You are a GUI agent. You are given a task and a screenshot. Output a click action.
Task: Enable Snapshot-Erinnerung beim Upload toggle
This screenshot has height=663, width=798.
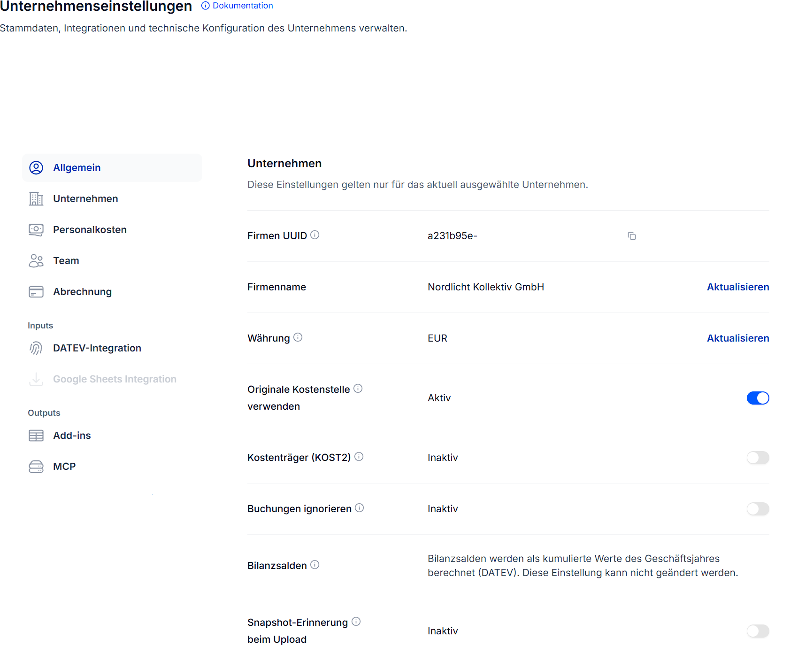pyautogui.click(x=758, y=631)
